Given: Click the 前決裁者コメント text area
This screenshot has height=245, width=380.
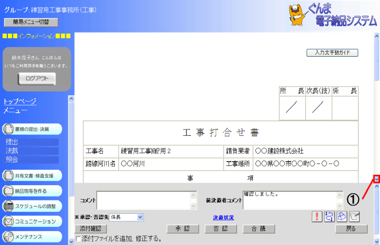Looking at the screenshot, I should pyautogui.click(x=290, y=201).
